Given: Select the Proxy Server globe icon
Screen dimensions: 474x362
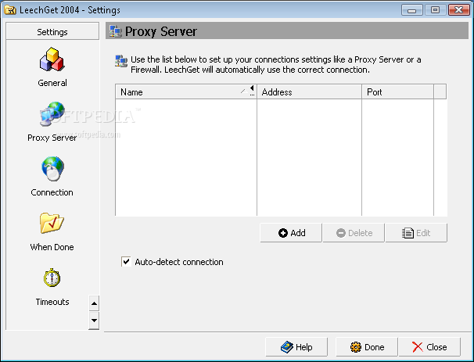Looking at the screenshot, I should [52, 114].
